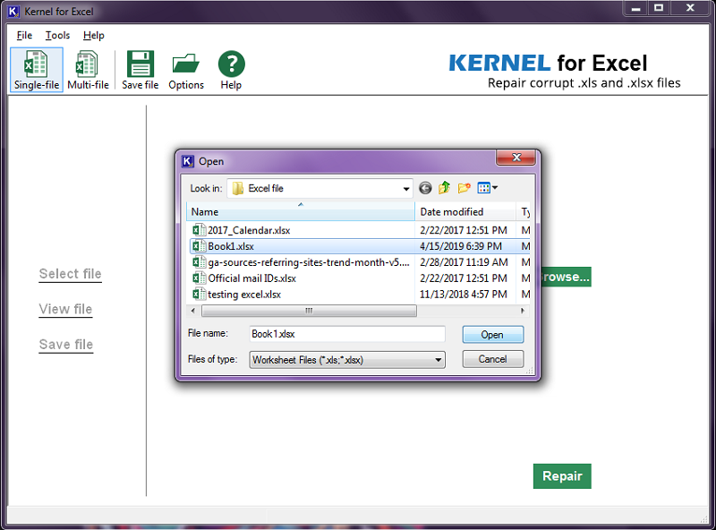The width and height of the screenshot is (716, 530).
Task: Cancel the Open dialog
Action: (493, 359)
